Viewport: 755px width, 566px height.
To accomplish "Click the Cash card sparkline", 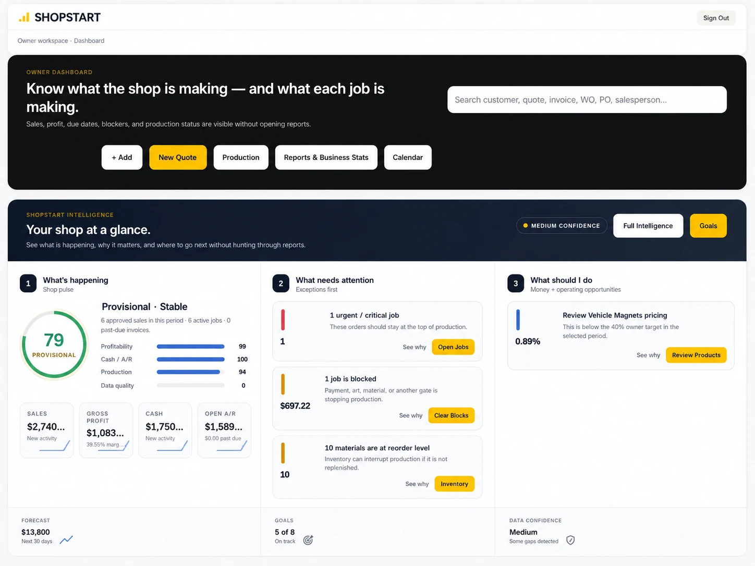I will (173, 446).
